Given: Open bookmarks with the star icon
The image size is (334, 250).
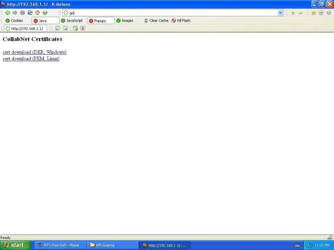Looking at the screenshot, I should click(313, 13).
